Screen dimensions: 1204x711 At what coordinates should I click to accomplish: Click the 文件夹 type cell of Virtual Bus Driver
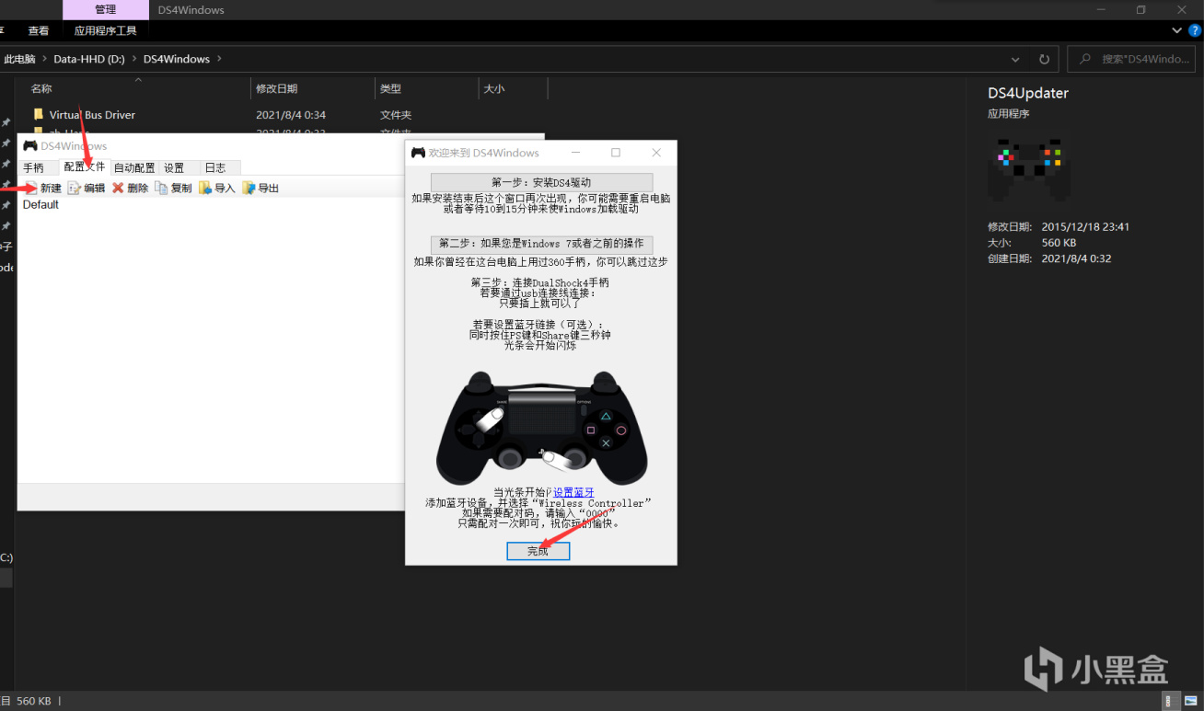[x=396, y=115]
